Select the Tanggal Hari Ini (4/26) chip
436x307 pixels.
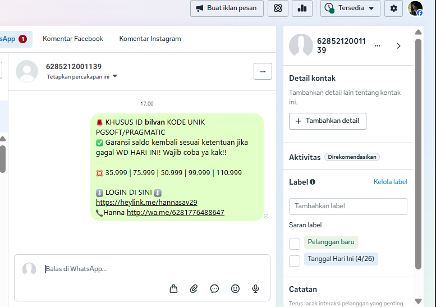pyautogui.click(x=341, y=259)
